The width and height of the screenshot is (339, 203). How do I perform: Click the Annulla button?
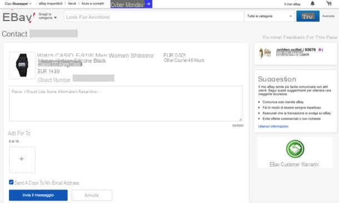pyautogui.click(x=92, y=195)
